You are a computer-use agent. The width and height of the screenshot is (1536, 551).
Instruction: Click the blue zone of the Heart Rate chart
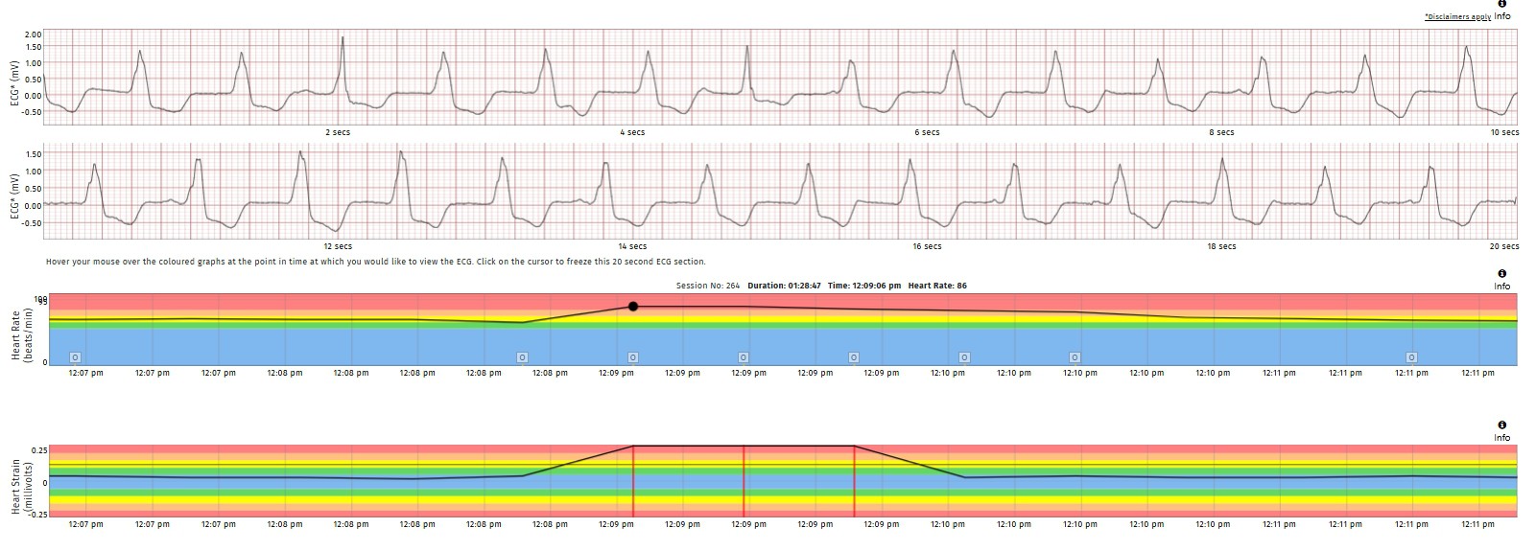coord(288,345)
